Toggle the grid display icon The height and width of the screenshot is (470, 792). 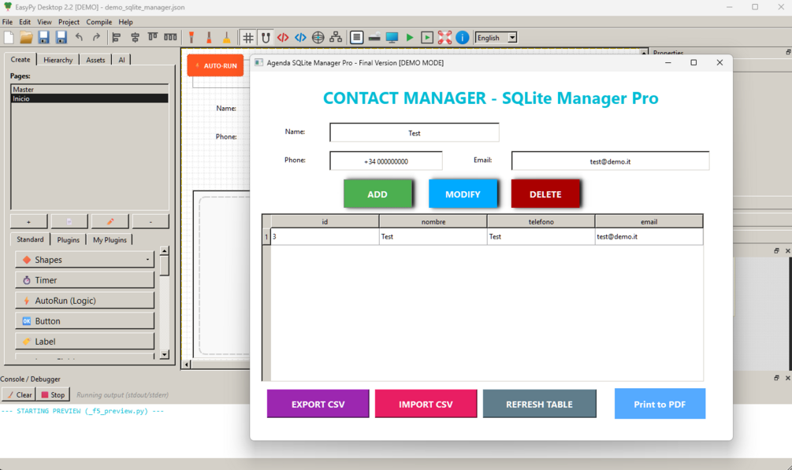click(x=248, y=37)
